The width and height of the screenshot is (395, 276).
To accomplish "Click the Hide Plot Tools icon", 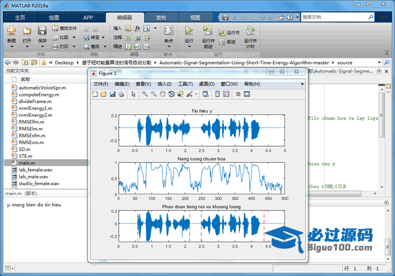I will [x=238, y=94].
